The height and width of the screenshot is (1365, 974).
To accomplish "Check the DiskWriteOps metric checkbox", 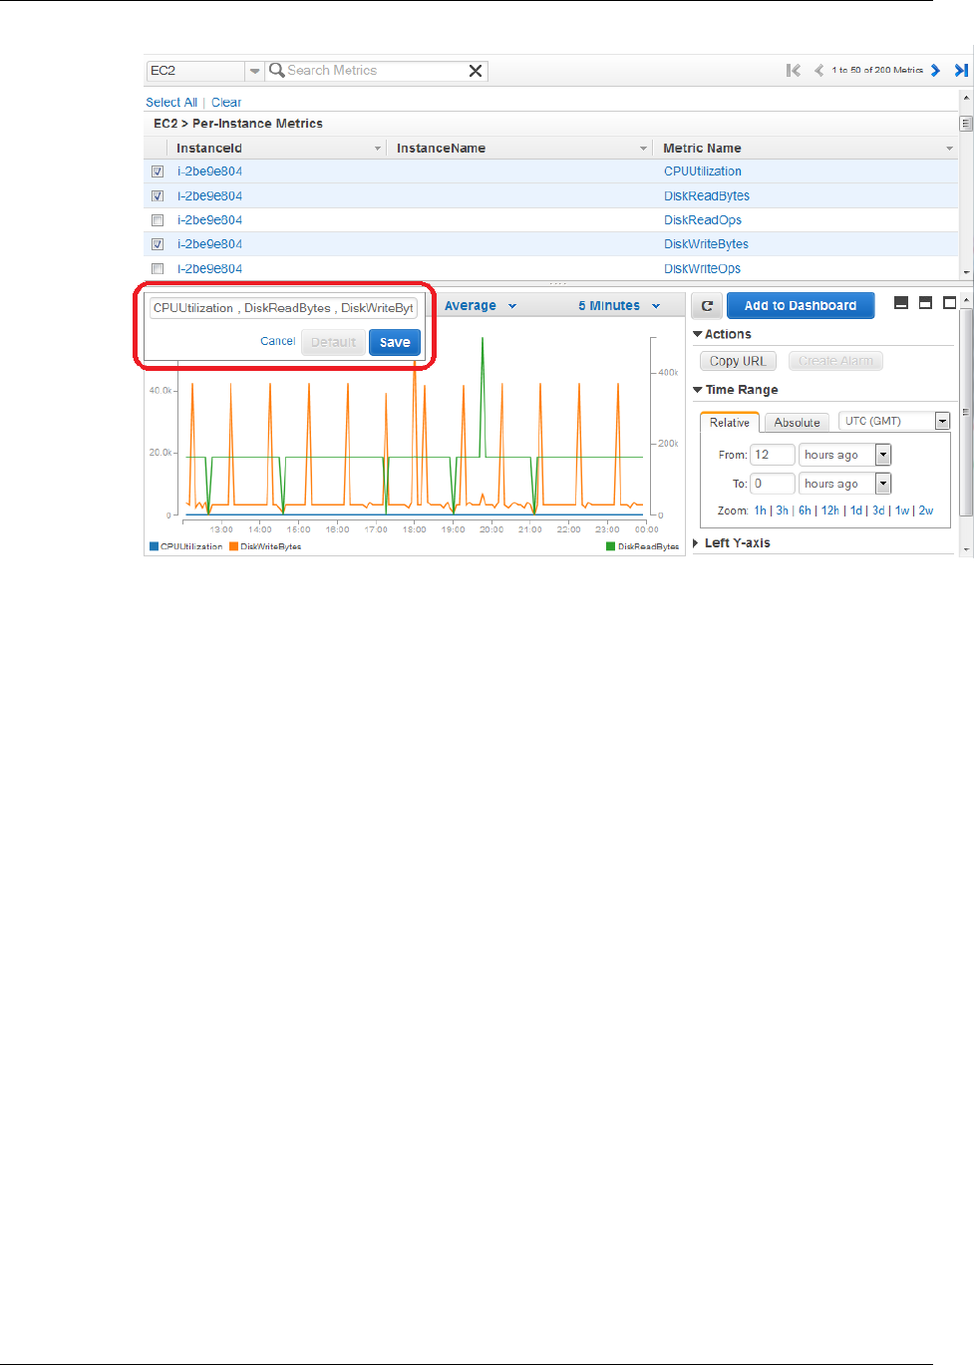I will tap(158, 269).
